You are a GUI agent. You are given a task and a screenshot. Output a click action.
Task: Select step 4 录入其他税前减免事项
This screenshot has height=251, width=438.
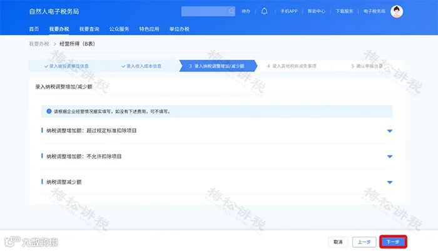click(x=292, y=66)
